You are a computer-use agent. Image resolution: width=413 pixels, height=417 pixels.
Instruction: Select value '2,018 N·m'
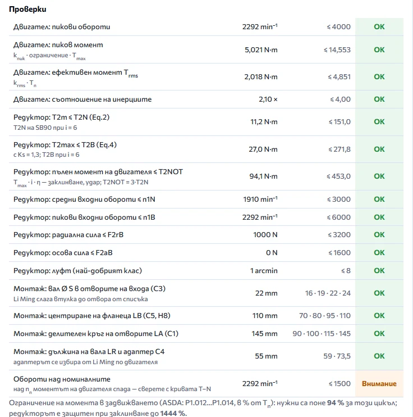(261, 77)
